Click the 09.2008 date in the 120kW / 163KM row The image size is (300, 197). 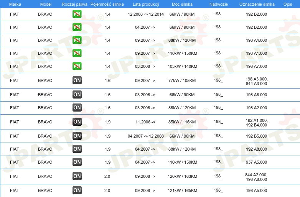pyautogui.click(x=145, y=176)
